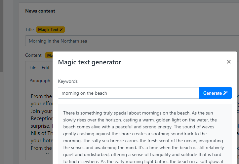Open the File menu in the editor
The height and width of the screenshot is (164, 239).
point(33,68)
